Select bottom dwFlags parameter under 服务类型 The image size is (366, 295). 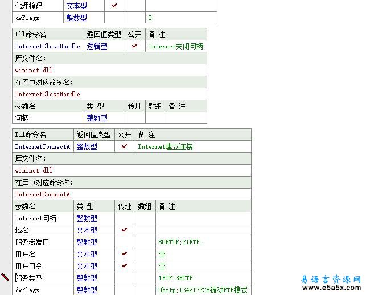pyautogui.click(x=27, y=290)
